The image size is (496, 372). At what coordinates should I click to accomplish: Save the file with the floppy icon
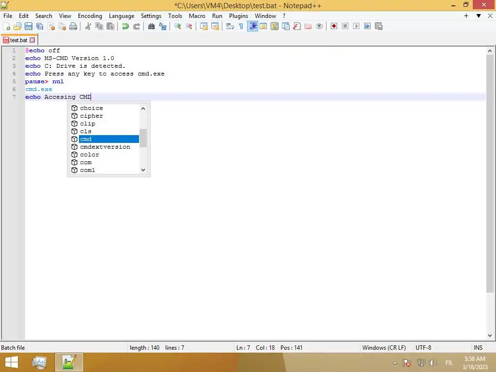click(x=29, y=26)
